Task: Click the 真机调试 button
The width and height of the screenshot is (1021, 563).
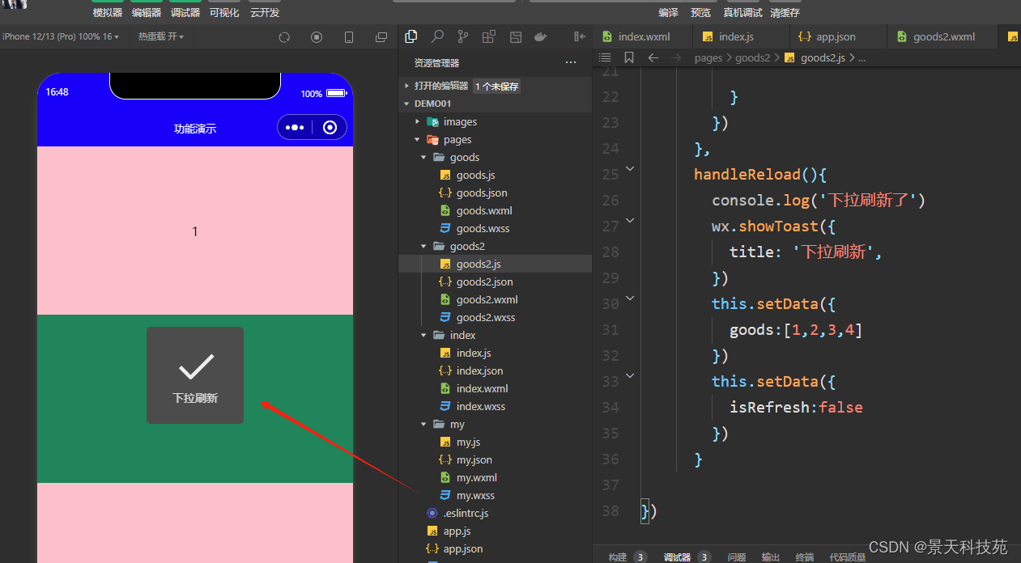Action: [742, 12]
